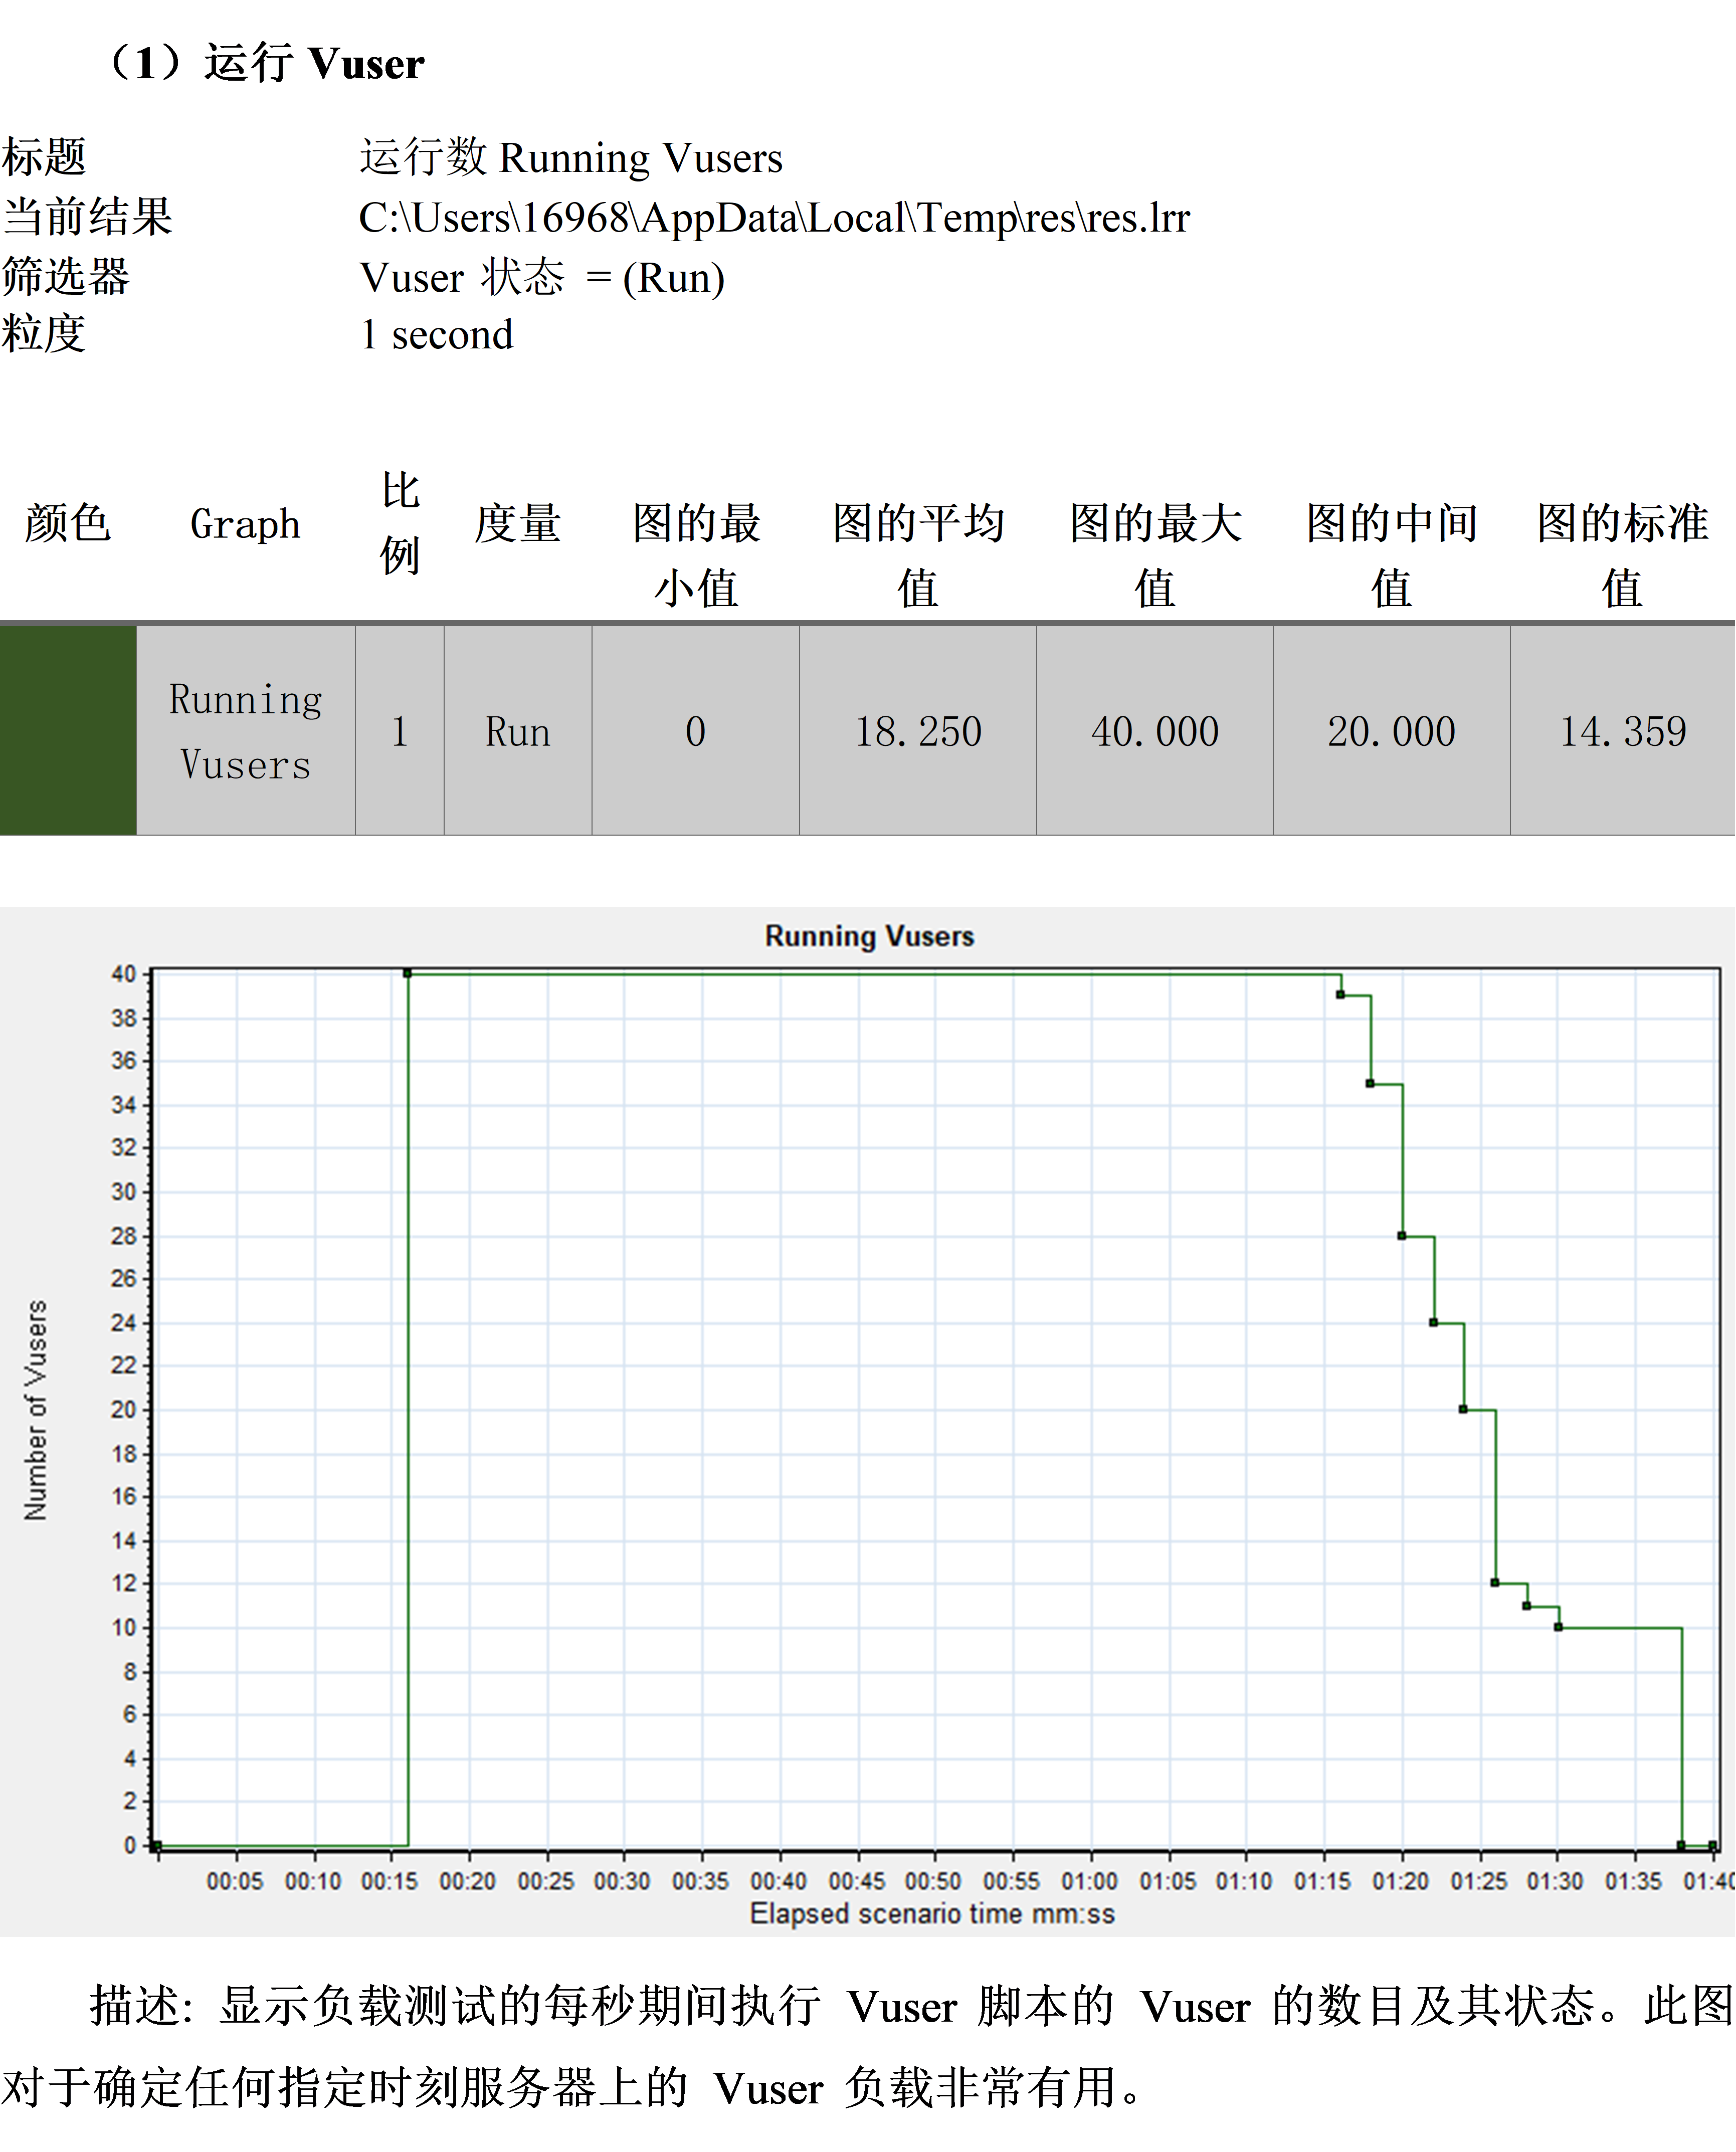Screen dimensions: 1736x2152
Task: Click the median value '20.000' cell
Action: tap(1392, 730)
